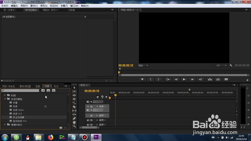
Task: Select the Track Select tool
Action: [74, 91]
